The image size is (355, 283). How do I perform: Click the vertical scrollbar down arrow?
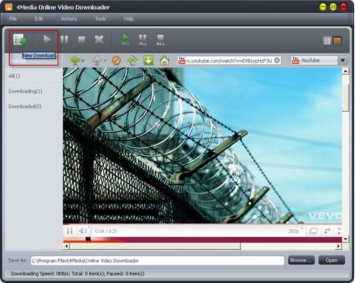pyautogui.click(x=345, y=239)
